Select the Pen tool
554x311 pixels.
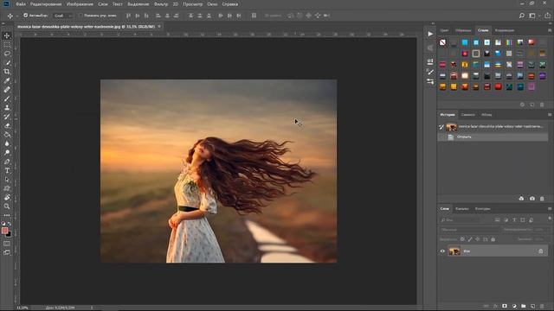(7, 162)
